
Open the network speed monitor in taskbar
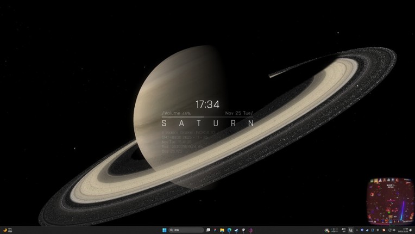(x=334, y=230)
